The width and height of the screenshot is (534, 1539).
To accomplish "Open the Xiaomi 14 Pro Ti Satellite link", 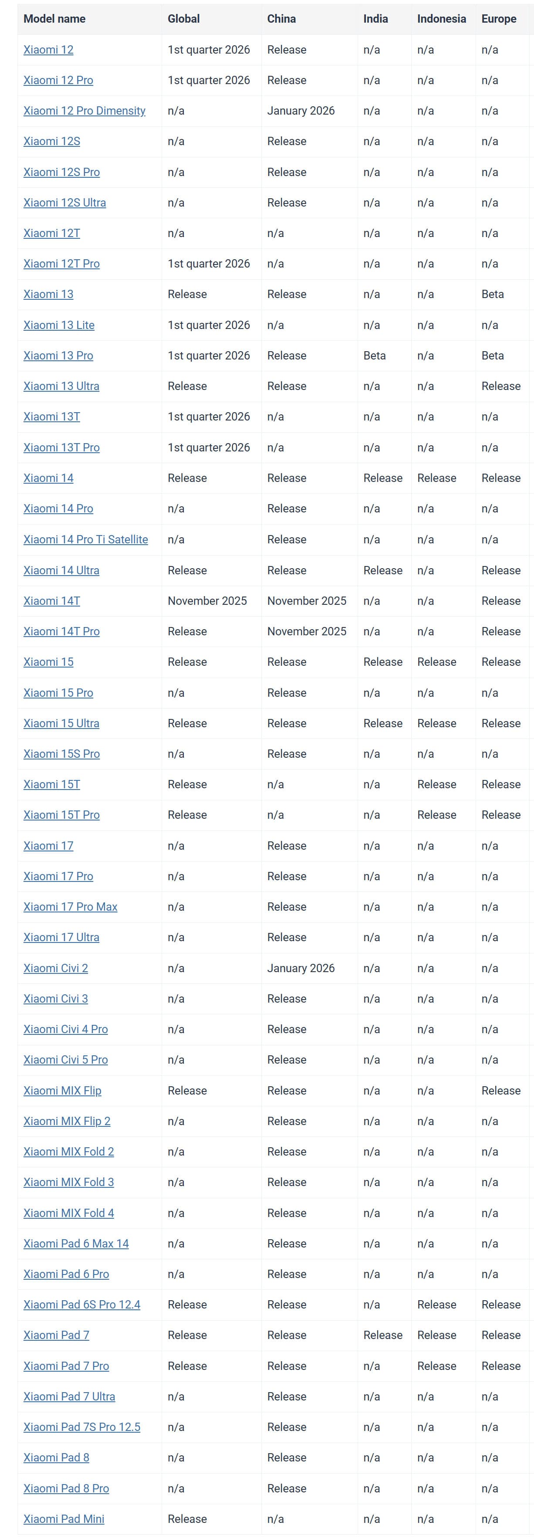I will coord(85,539).
